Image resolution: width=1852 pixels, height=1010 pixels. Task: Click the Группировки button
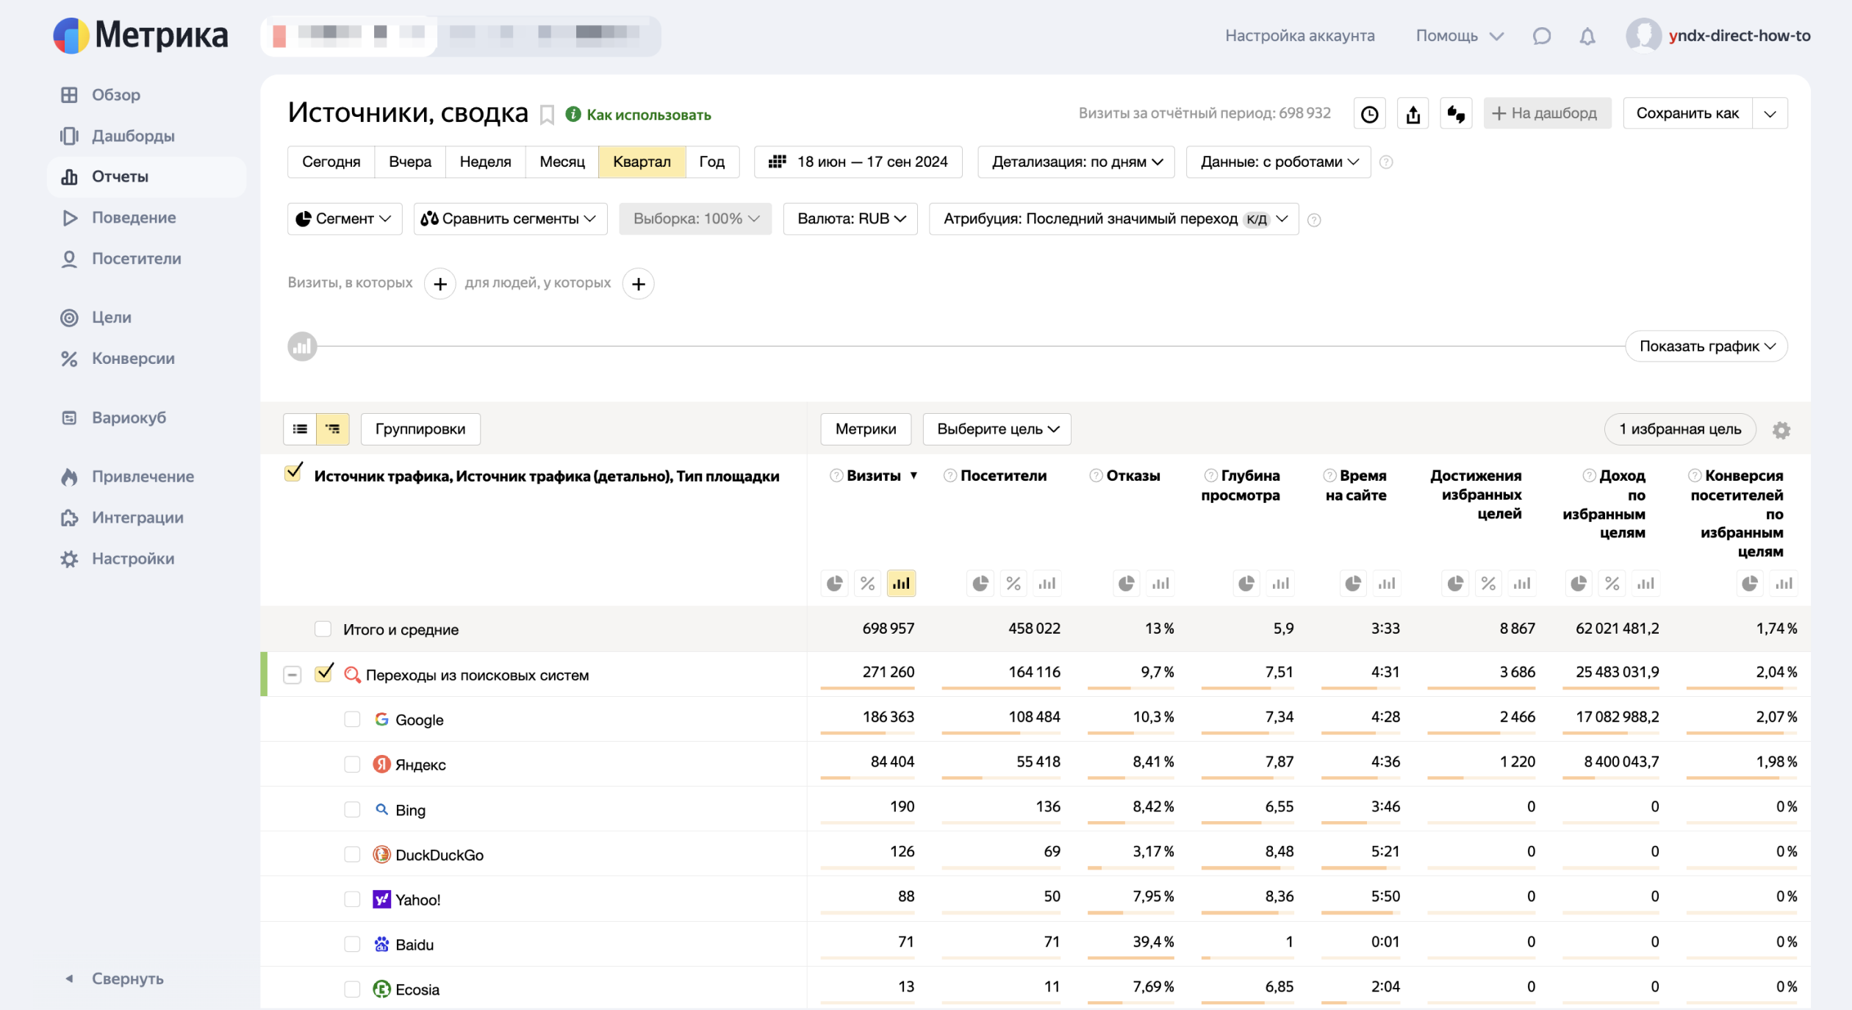(420, 429)
